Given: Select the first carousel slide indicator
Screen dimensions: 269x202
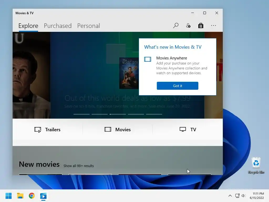Looking at the screenshot, I should [81, 114].
